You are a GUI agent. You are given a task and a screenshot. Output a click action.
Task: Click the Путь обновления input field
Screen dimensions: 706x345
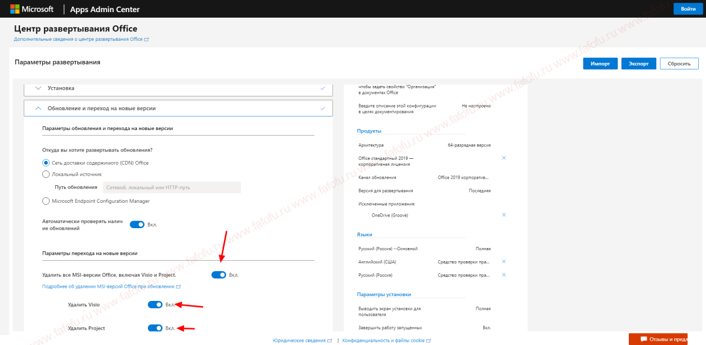(172, 187)
